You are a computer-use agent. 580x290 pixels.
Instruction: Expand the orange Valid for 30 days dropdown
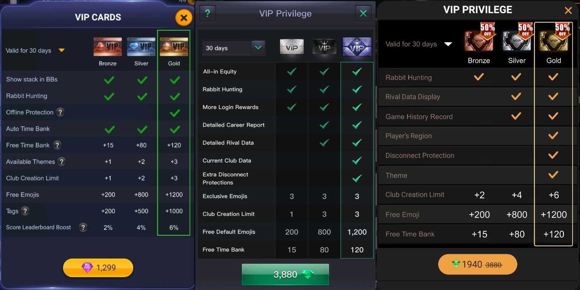coord(62,50)
